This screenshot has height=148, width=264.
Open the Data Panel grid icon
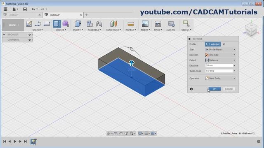tap(5, 9)
